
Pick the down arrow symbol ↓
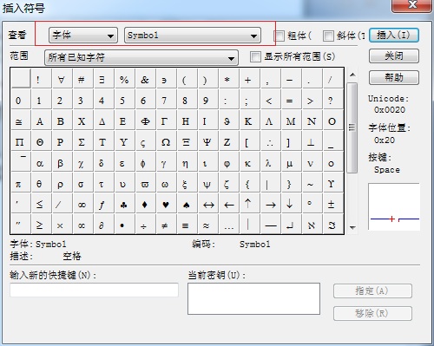click(289, 205)
